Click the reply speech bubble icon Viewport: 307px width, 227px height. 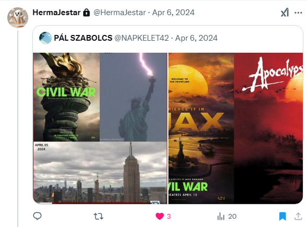click(37, 216)
